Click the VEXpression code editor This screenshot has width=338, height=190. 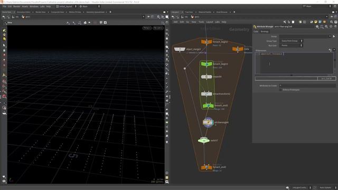pyautogui.click(x=295, y=63)
